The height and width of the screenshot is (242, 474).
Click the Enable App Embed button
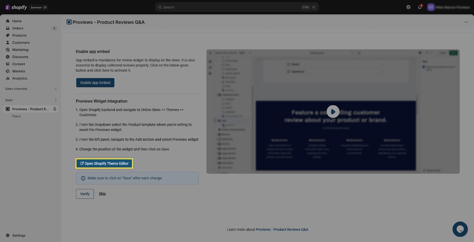pyautogui.click(x=95, y=83)
